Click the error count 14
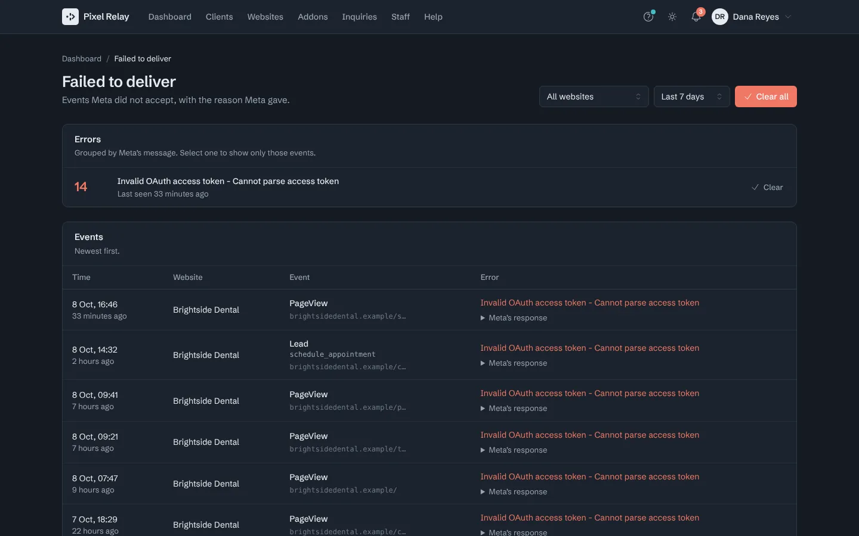Viewport: 859px width, 536px height. tap(81, 187)
